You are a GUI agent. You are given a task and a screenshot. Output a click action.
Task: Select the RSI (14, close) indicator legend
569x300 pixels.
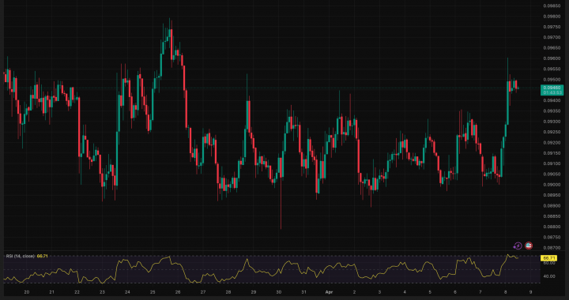point(20,256)
